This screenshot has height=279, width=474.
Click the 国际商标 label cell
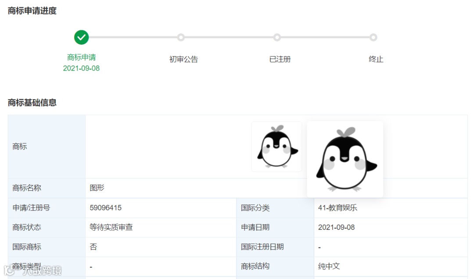point(47,247)
